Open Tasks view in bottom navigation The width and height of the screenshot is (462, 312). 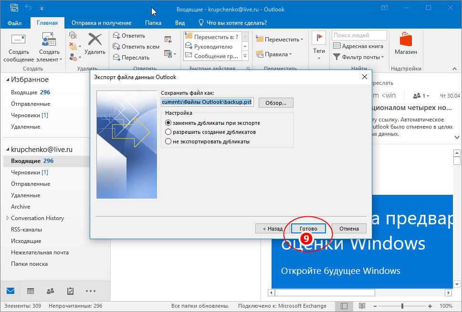(70, 291)
